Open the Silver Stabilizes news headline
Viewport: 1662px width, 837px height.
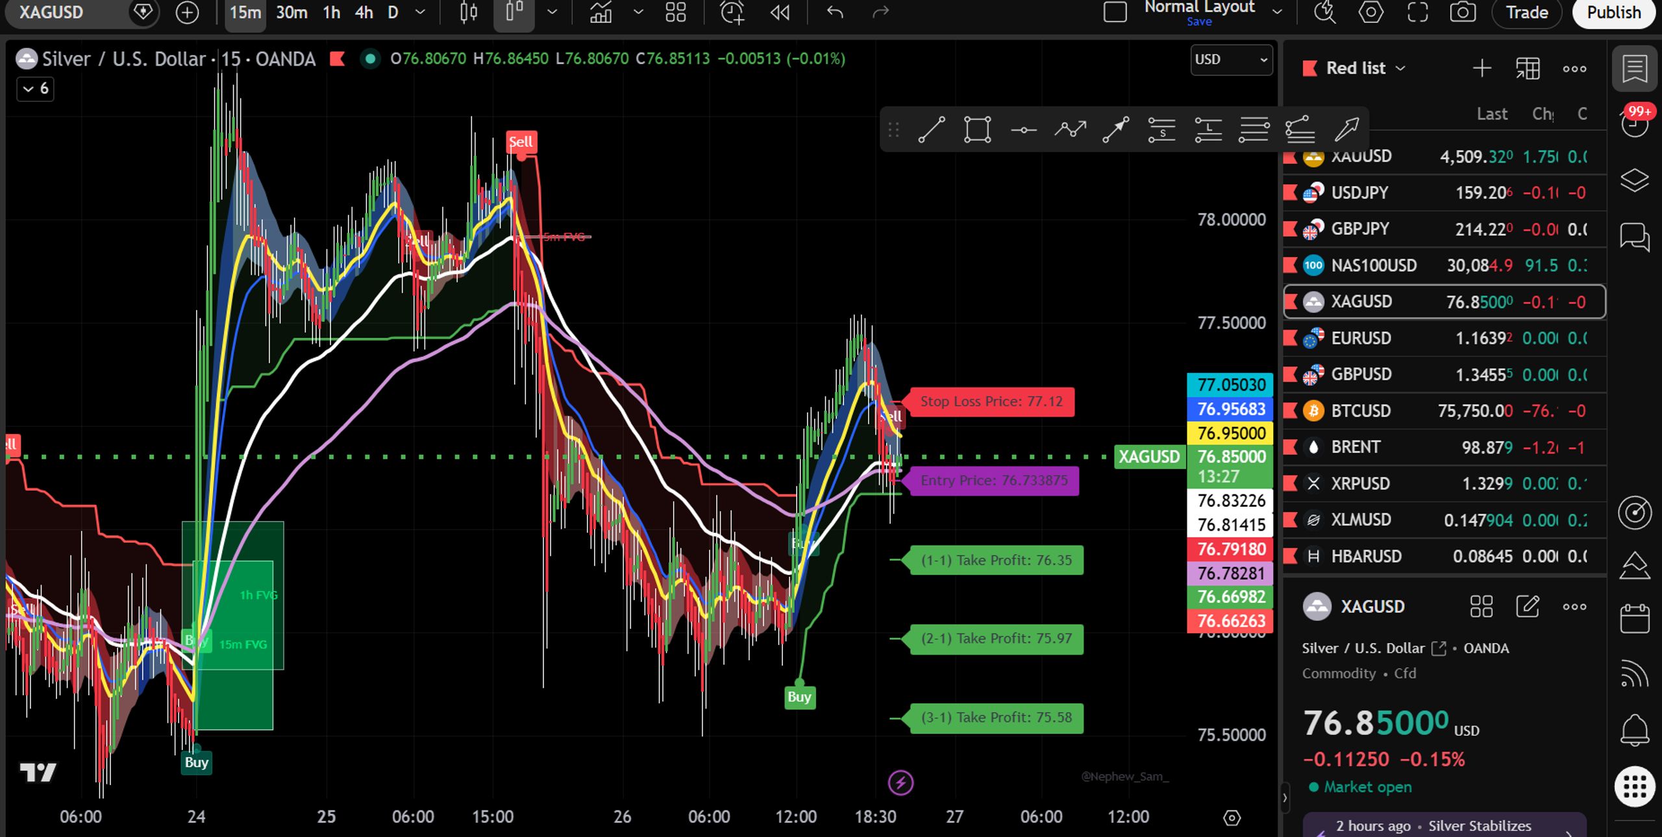pyautogui.click(x=1445, y=825)
